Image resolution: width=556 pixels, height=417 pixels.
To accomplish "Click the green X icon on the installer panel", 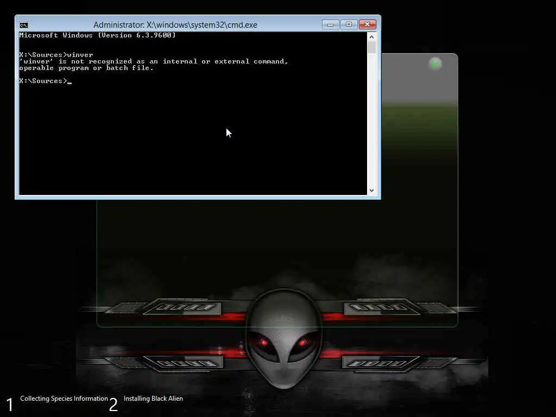I will (435, 64).
